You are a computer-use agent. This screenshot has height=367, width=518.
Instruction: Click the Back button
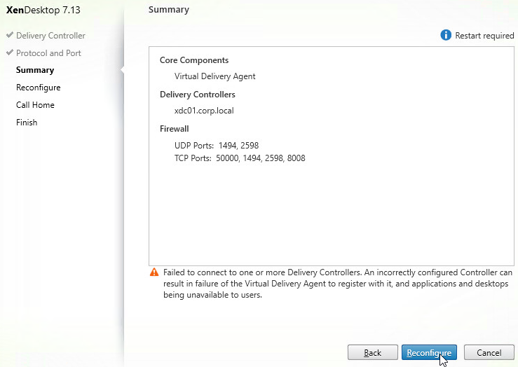(373, 352)
